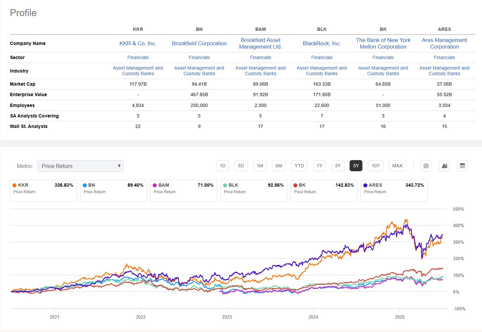Select the 6M time range

pos(279,166)
